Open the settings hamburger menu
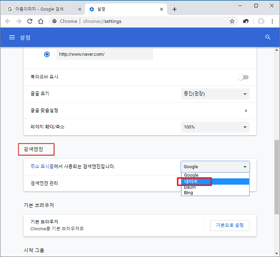280x257 pixels. pos(12,37)
